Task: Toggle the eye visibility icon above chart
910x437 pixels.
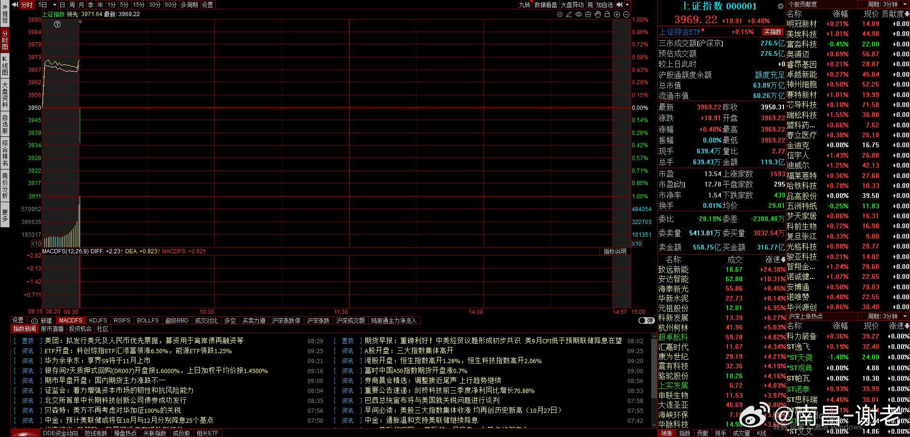Action: [x=579, y=14]
